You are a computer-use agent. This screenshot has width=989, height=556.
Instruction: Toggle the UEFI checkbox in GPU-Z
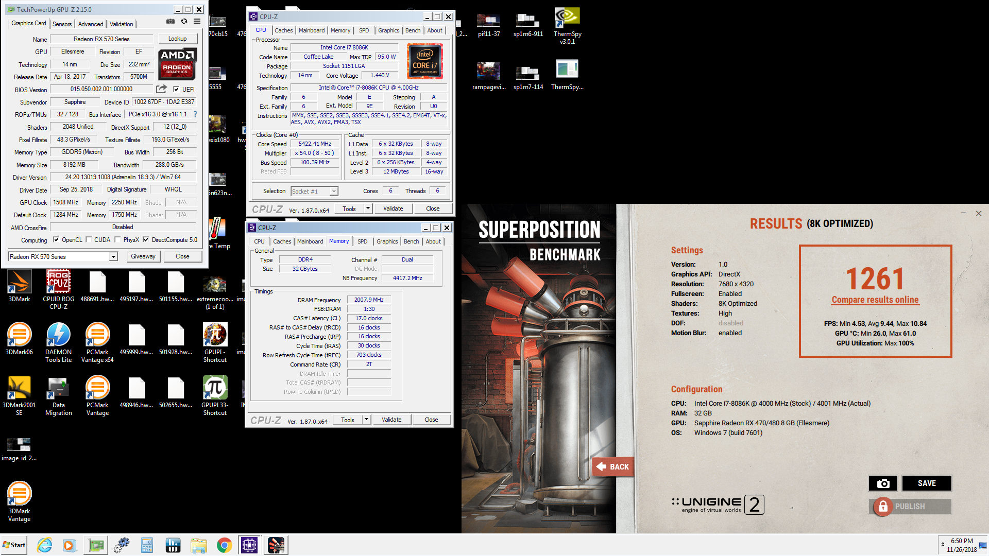point(176,89)
